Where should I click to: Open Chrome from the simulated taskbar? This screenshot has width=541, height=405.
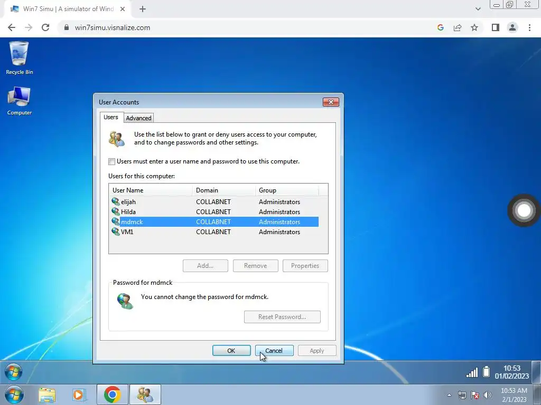coord(112,394)
